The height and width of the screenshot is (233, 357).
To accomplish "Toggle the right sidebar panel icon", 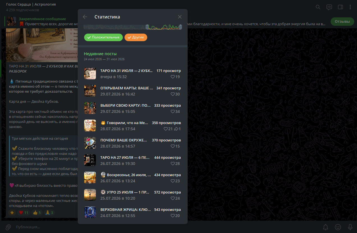I will 340,7.
